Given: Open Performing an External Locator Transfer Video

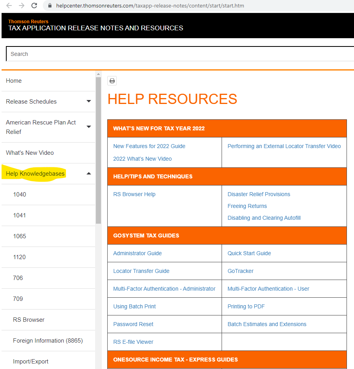Looking at the screenshot, I should 284,146.
